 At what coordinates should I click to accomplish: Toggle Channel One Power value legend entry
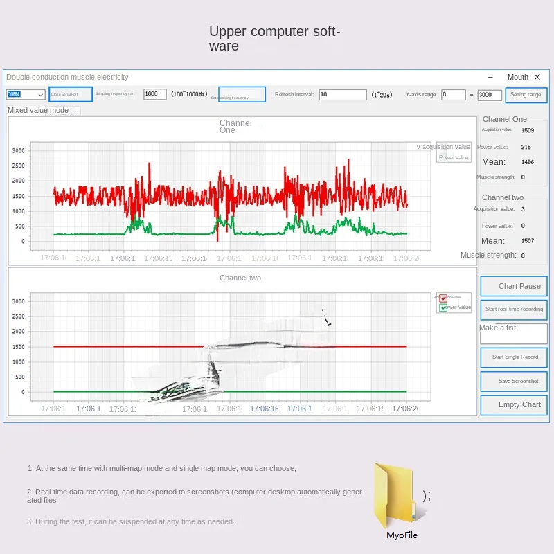click(454, 157)
